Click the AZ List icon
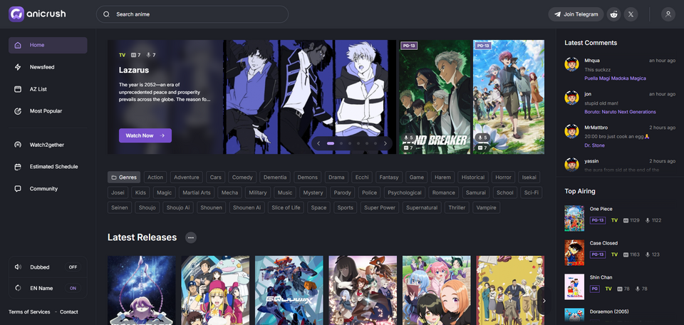Viewport: 684px width, 325px height. (18, 89)
